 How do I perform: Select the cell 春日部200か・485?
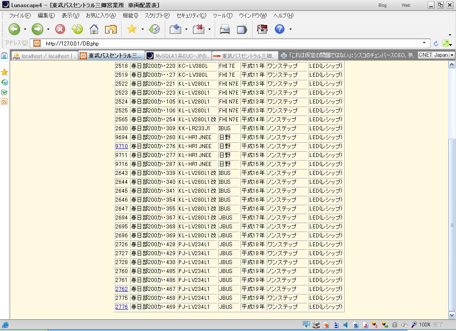coord(153,271)
